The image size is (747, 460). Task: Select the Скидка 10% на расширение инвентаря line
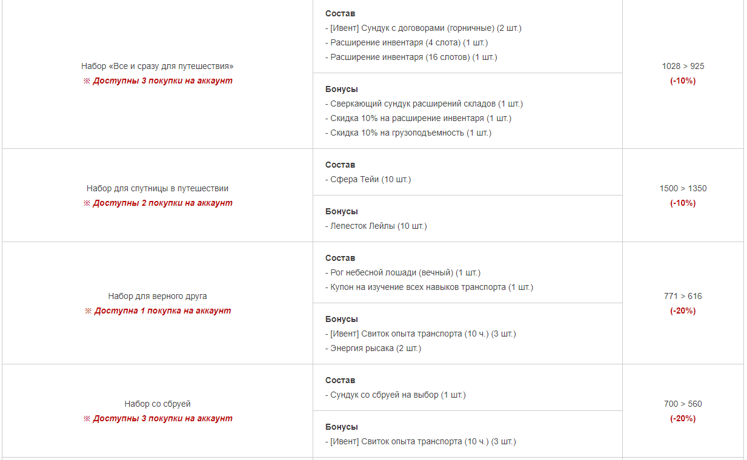coord(419,118)
